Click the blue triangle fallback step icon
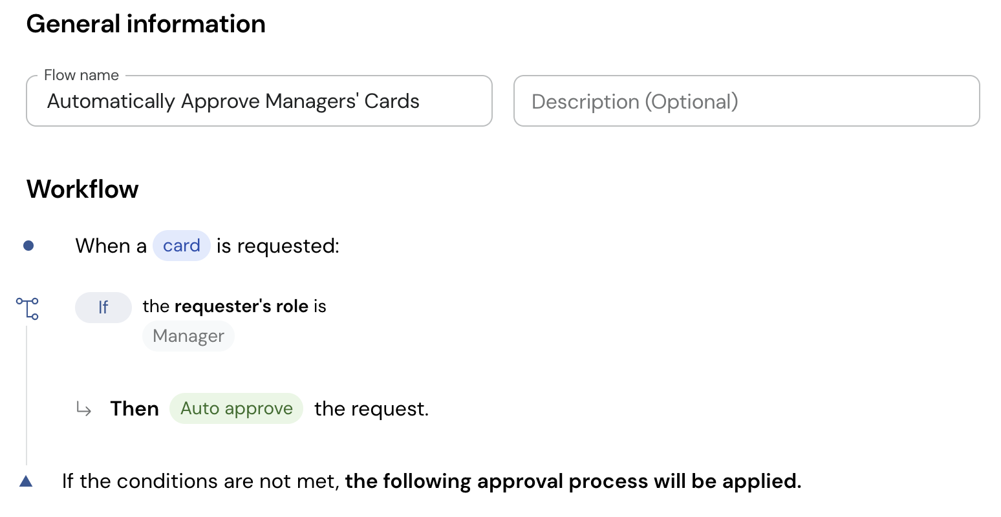Screen dimensions: 1001x517 click(26, 481)
